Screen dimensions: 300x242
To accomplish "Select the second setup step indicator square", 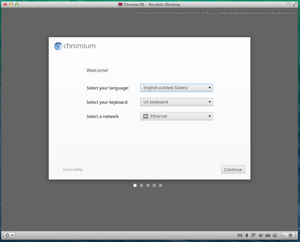I will click(x=141, y=185).
